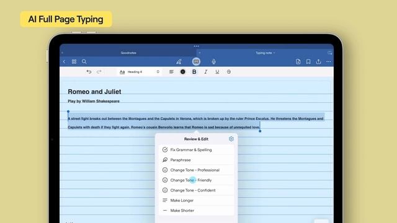397x223 pixels.
Task: Open the thumbnail grid view
Action: (x=74, y=61)
